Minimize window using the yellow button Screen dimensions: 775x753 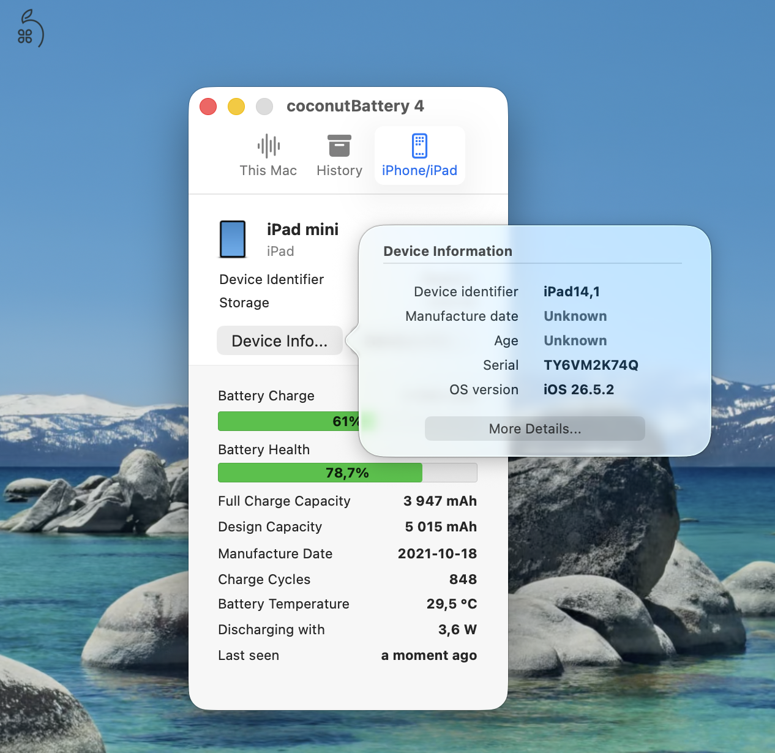pyautogui.click(x=236, y=107)
